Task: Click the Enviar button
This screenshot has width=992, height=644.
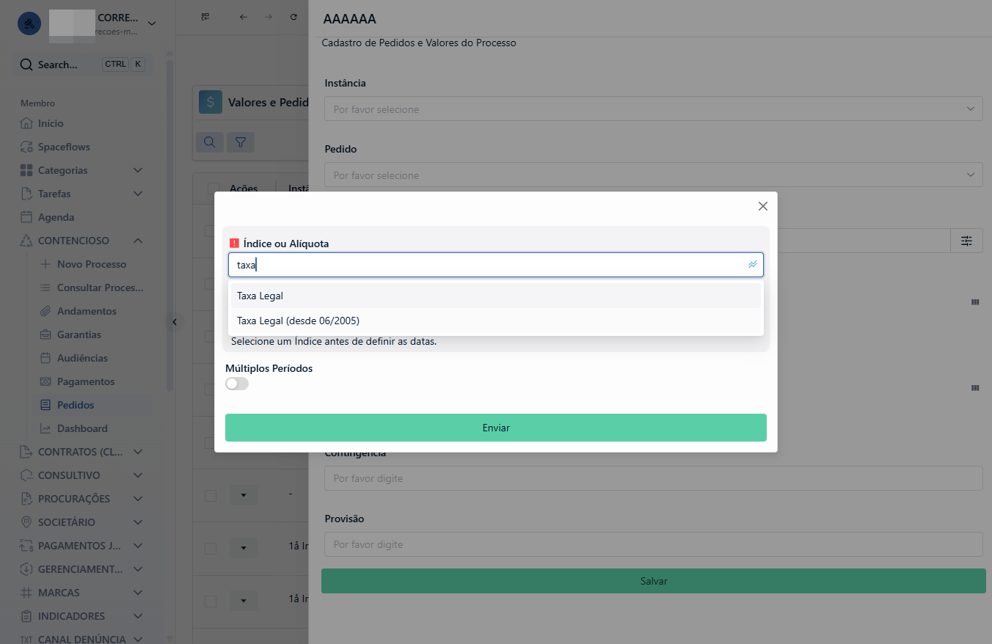Action: tap(496, 428)
